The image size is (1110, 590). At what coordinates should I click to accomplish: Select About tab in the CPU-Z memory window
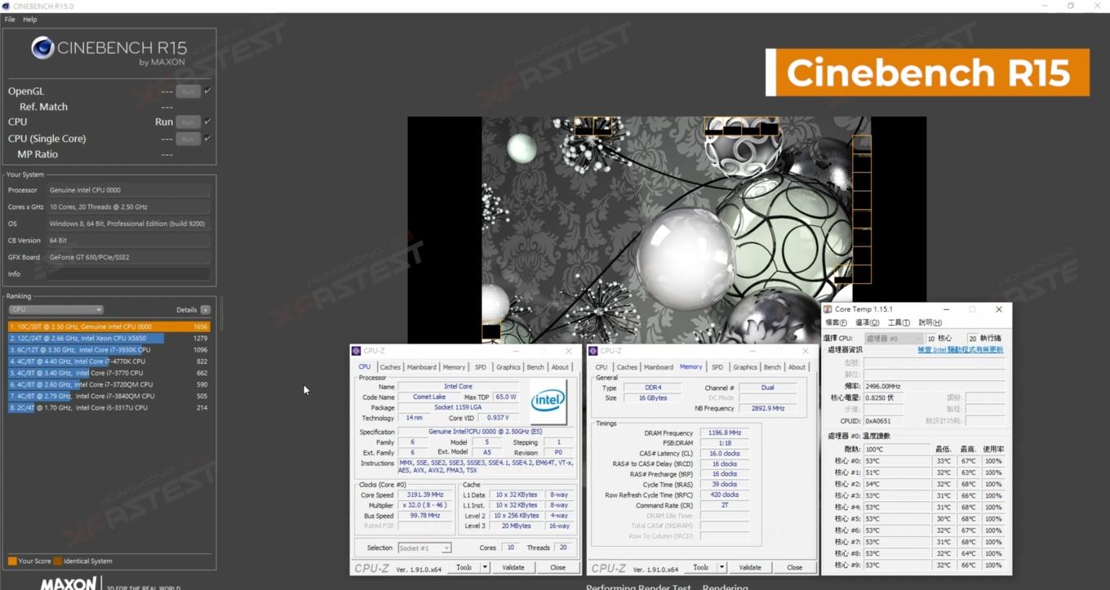pyautogui.click(x=797, y=367)
